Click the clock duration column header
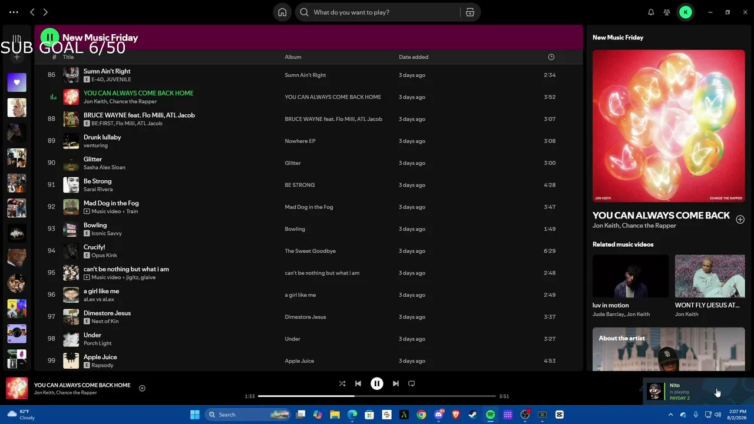The height and width of the screenshot is (424, 754). coord(551,57)
